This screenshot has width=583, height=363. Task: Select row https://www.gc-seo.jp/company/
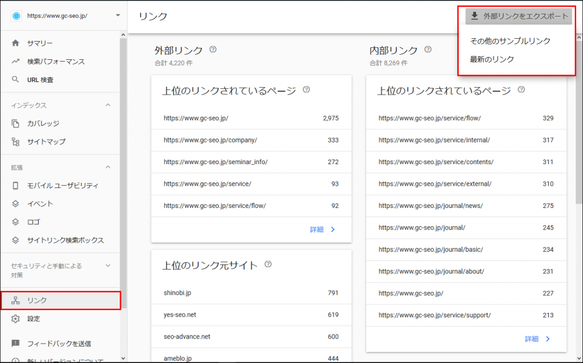[251, 140]
